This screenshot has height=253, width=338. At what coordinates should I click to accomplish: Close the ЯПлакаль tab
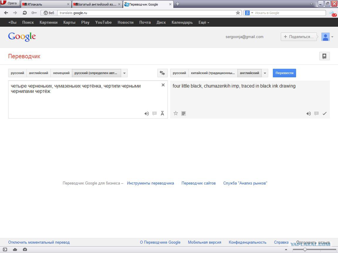(x=68, y=4)
